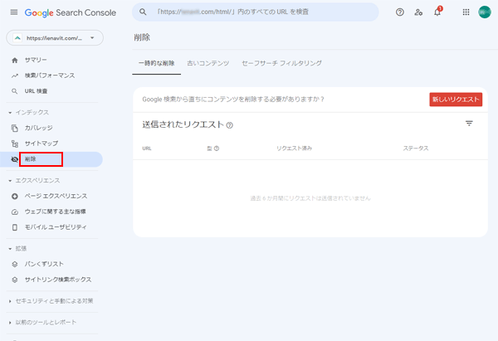The image size is (498, 341).
Task: Click the サマリー home icon
Action: pyautogui.click(x=15, y=60)
